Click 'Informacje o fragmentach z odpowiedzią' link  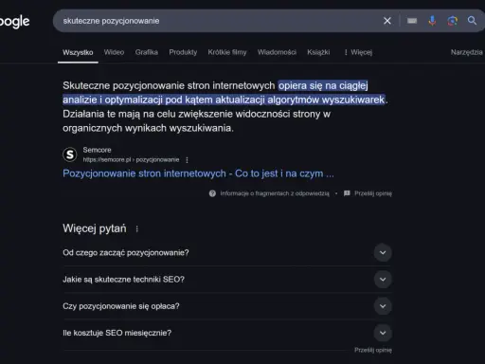275,193
